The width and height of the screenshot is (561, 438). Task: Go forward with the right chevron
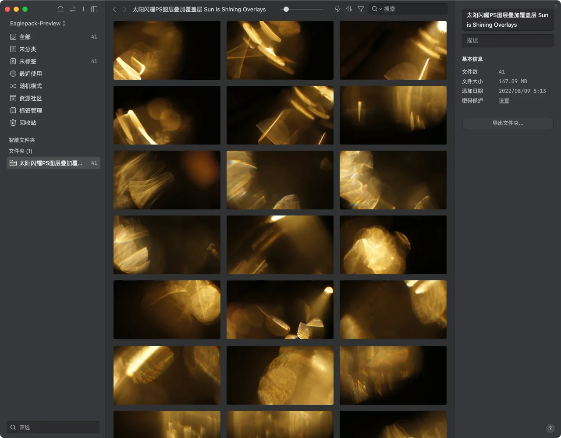point(125,9)
